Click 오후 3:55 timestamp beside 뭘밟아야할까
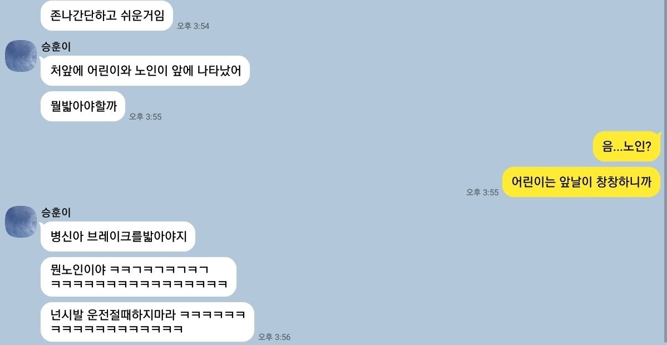Viewport: 667px width, 345px height. click(x=146, y=116)
